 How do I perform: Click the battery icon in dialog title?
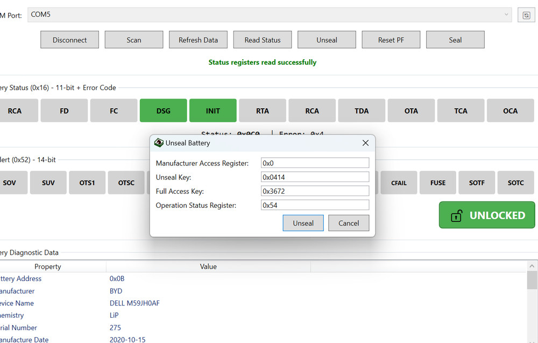[x=159, y=143]
